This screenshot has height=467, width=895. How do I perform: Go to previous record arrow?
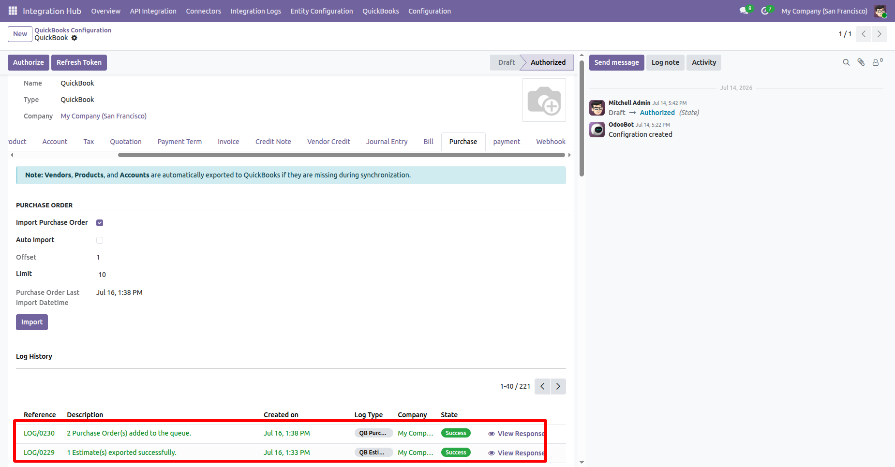pyautogui.click(x=864, y=34)
